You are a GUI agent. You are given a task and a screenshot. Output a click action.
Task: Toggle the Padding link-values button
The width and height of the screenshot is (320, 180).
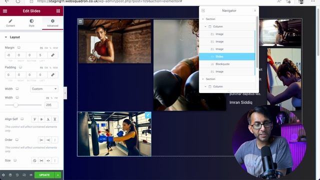pos(52,75)
